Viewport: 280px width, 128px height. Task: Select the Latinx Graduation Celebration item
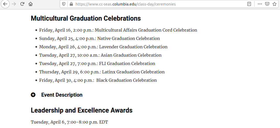pos(102,72)
